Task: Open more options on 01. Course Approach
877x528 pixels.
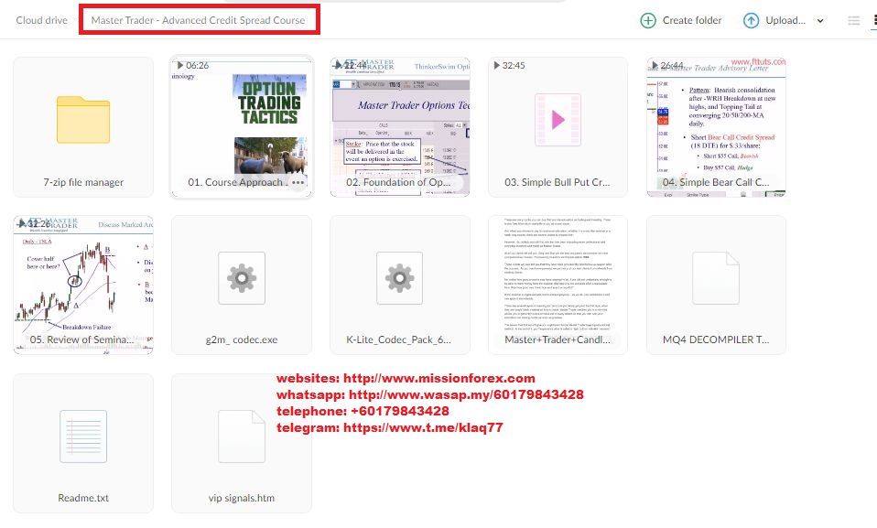Action: [x=298, y=182]
